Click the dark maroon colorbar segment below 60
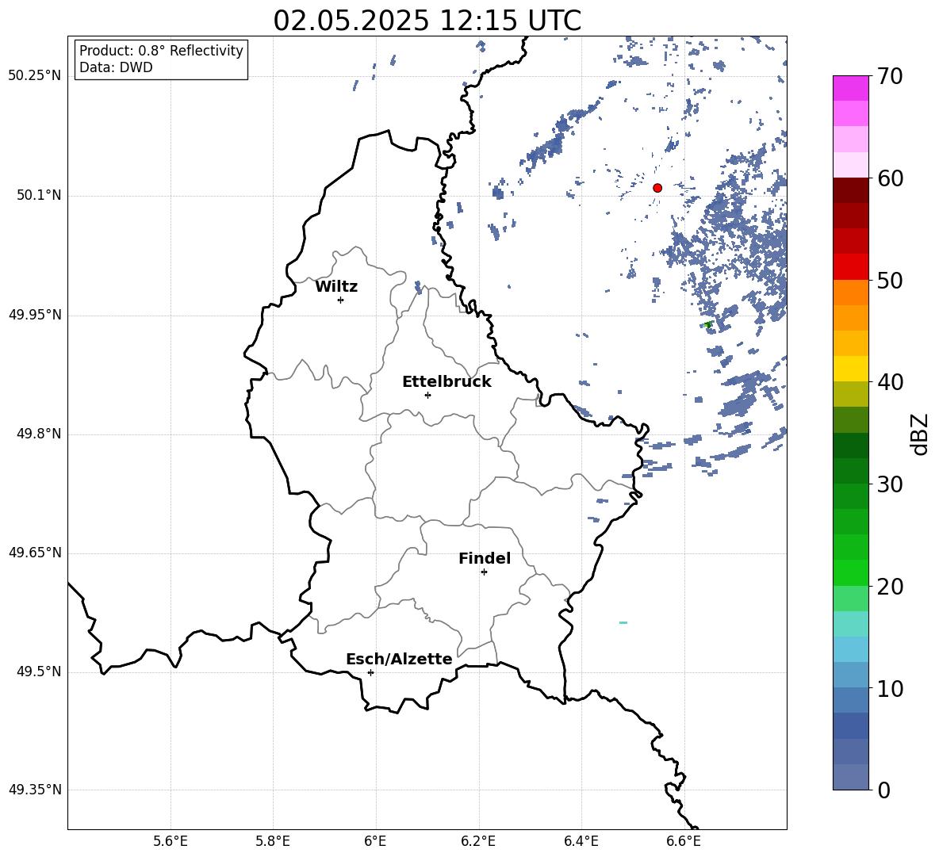 coord(850,190)
